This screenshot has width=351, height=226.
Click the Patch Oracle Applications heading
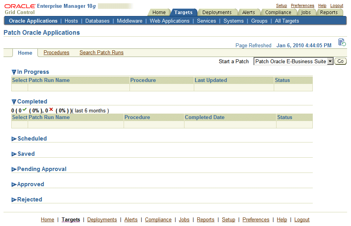pyautogui.click(x=42, y=32)
